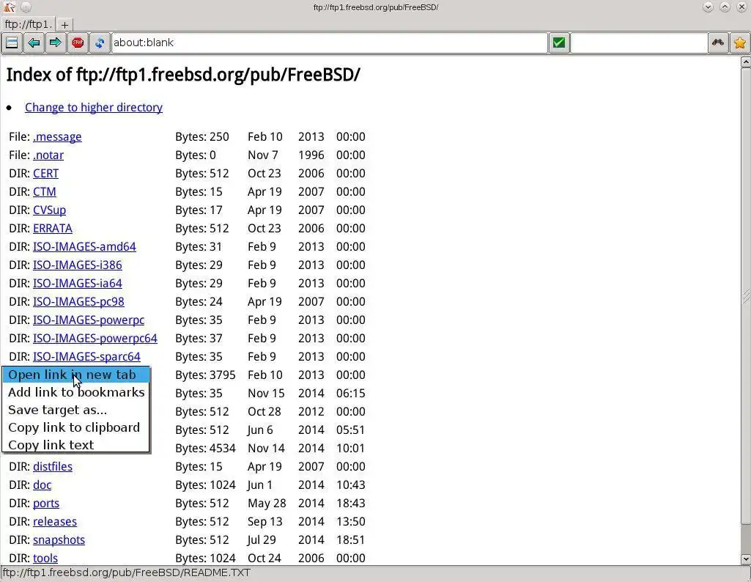Click the reload page icon
Viewport: 751px width, 582px height.
tap(100, 43)
